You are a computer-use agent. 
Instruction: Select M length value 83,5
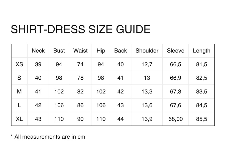coord(201,92)
